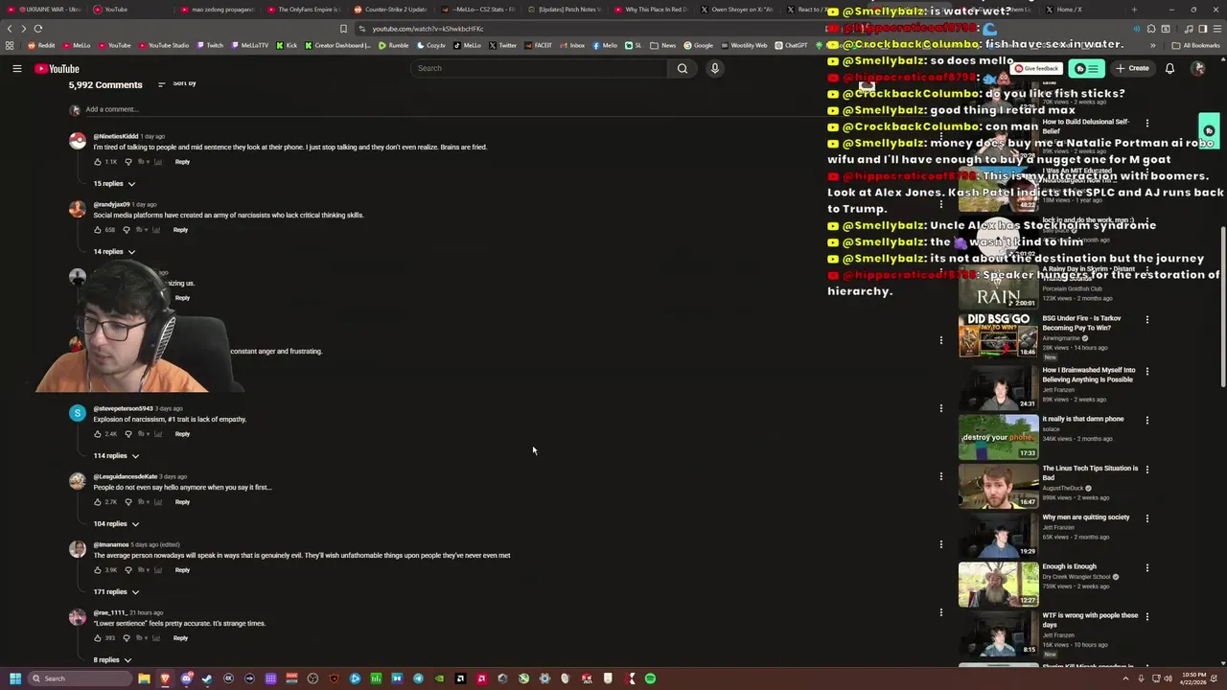Open 'It really is that damn phone' thumbnail
The width and height of the screenshot is (1227, 690).
click(x=998, y=436)
